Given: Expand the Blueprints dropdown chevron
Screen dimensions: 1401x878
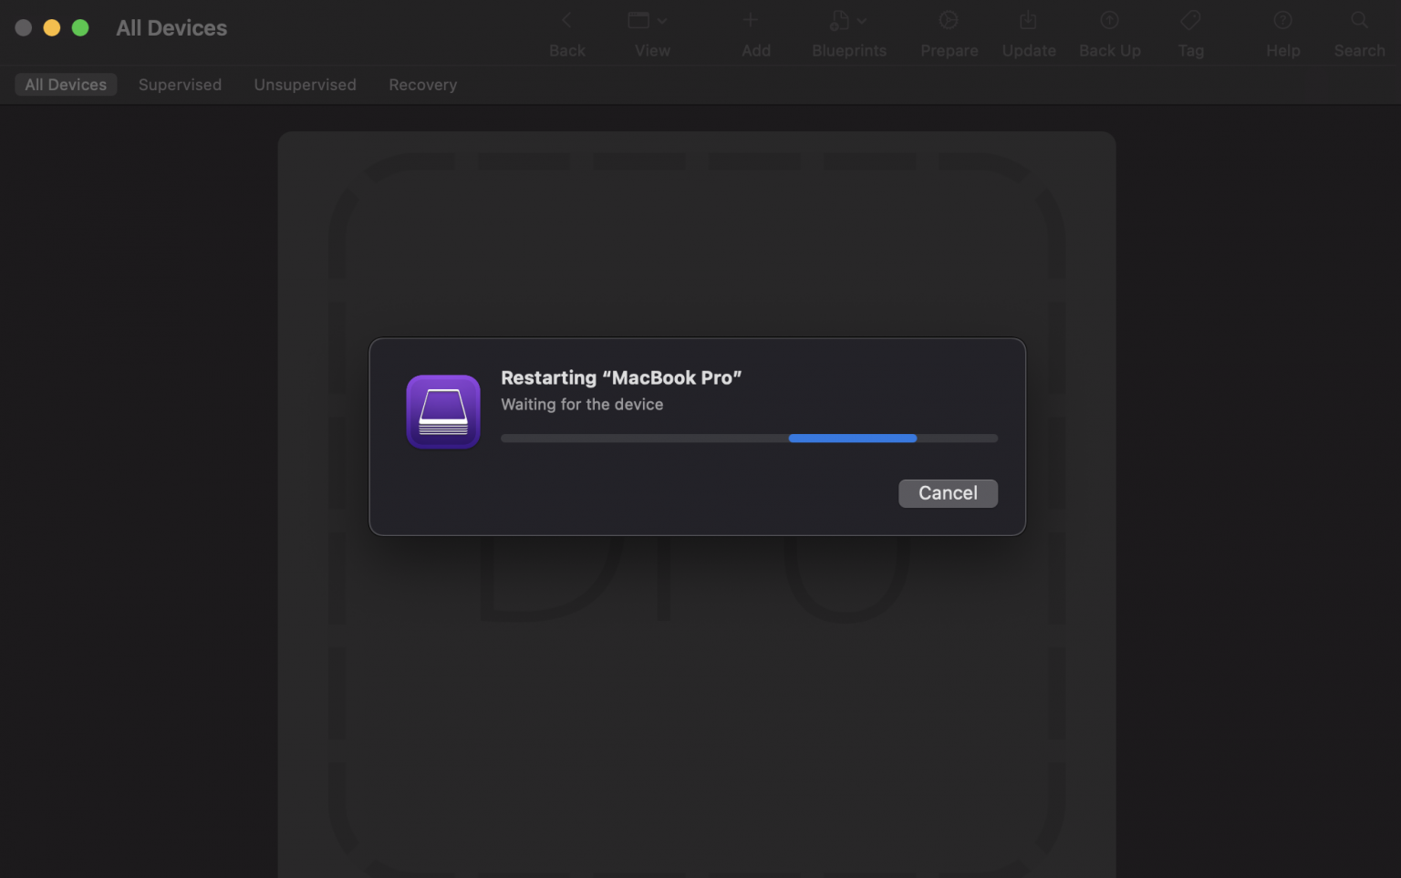Looking at the screenshot, I should (861, 20).
